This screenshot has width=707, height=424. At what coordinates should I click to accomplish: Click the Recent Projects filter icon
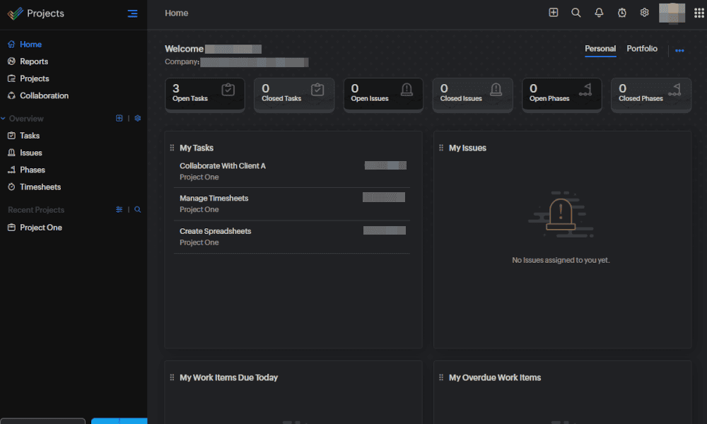[119, 209]
